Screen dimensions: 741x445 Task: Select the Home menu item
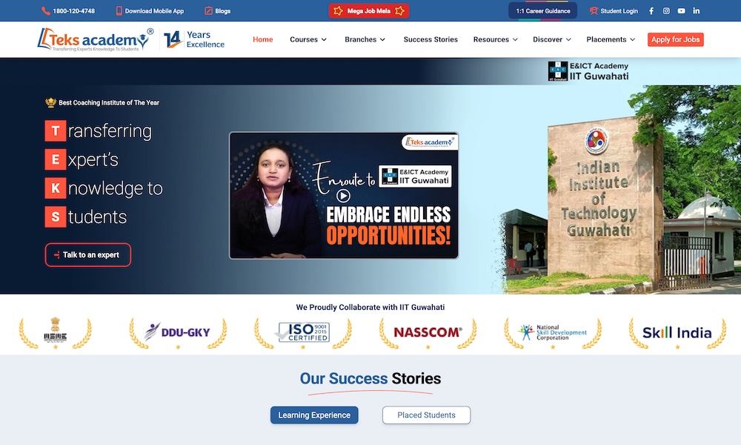pyautogui.click(x=262, y=39)
